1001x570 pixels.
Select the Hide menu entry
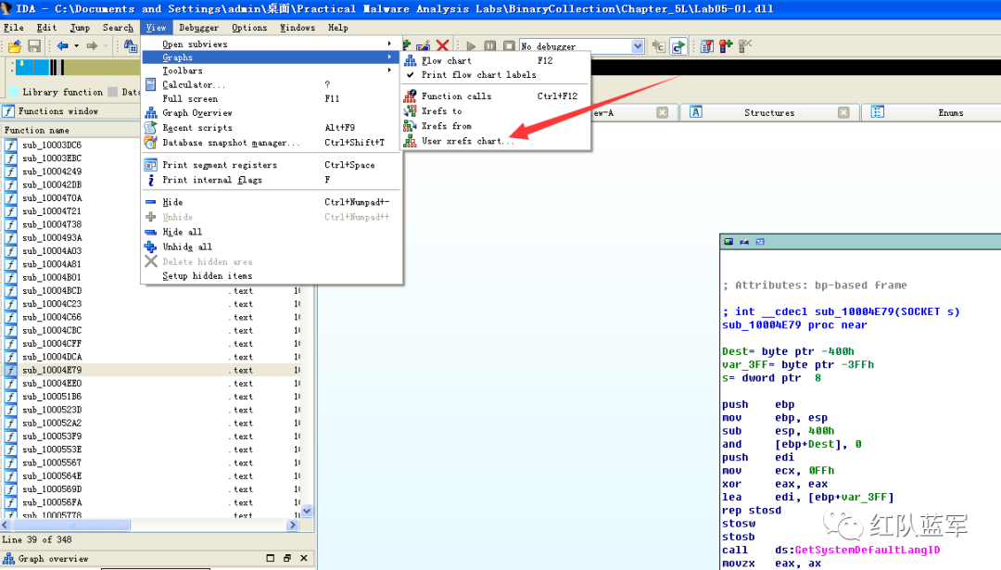click(272, 202)
